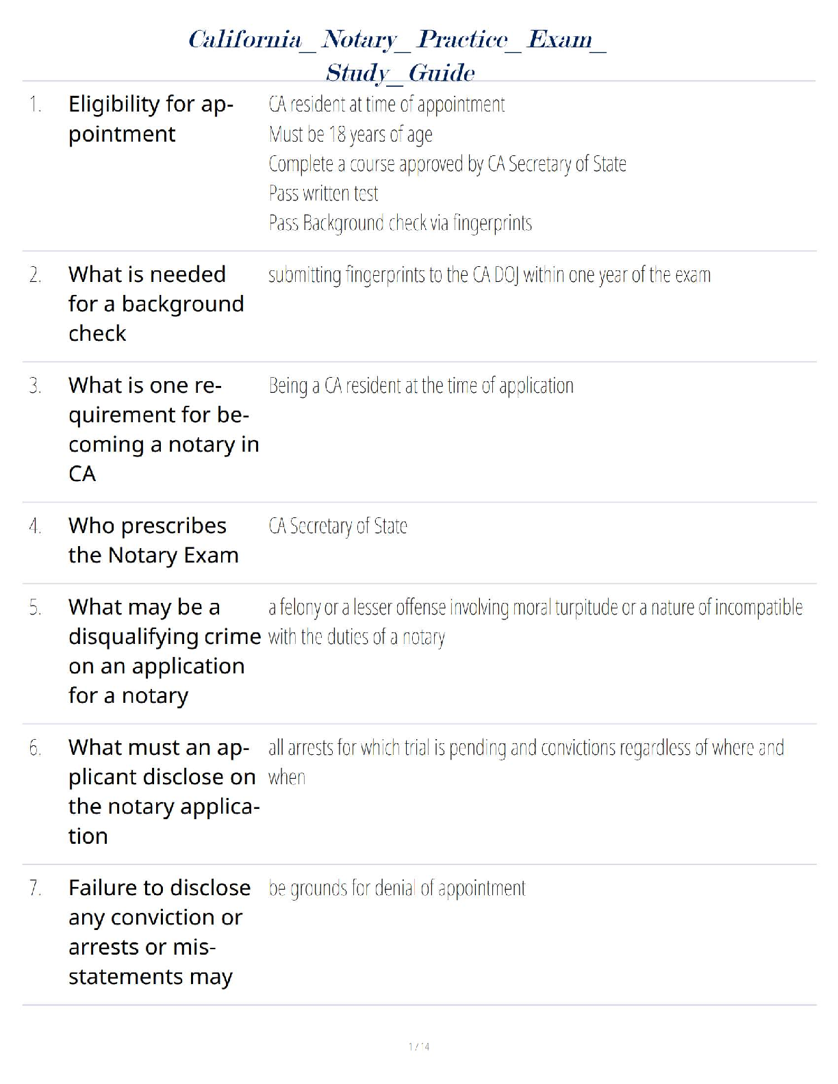Click the "Pass written test" line
The width and height of the screenshot is (838, 1084).
point(323,194)
